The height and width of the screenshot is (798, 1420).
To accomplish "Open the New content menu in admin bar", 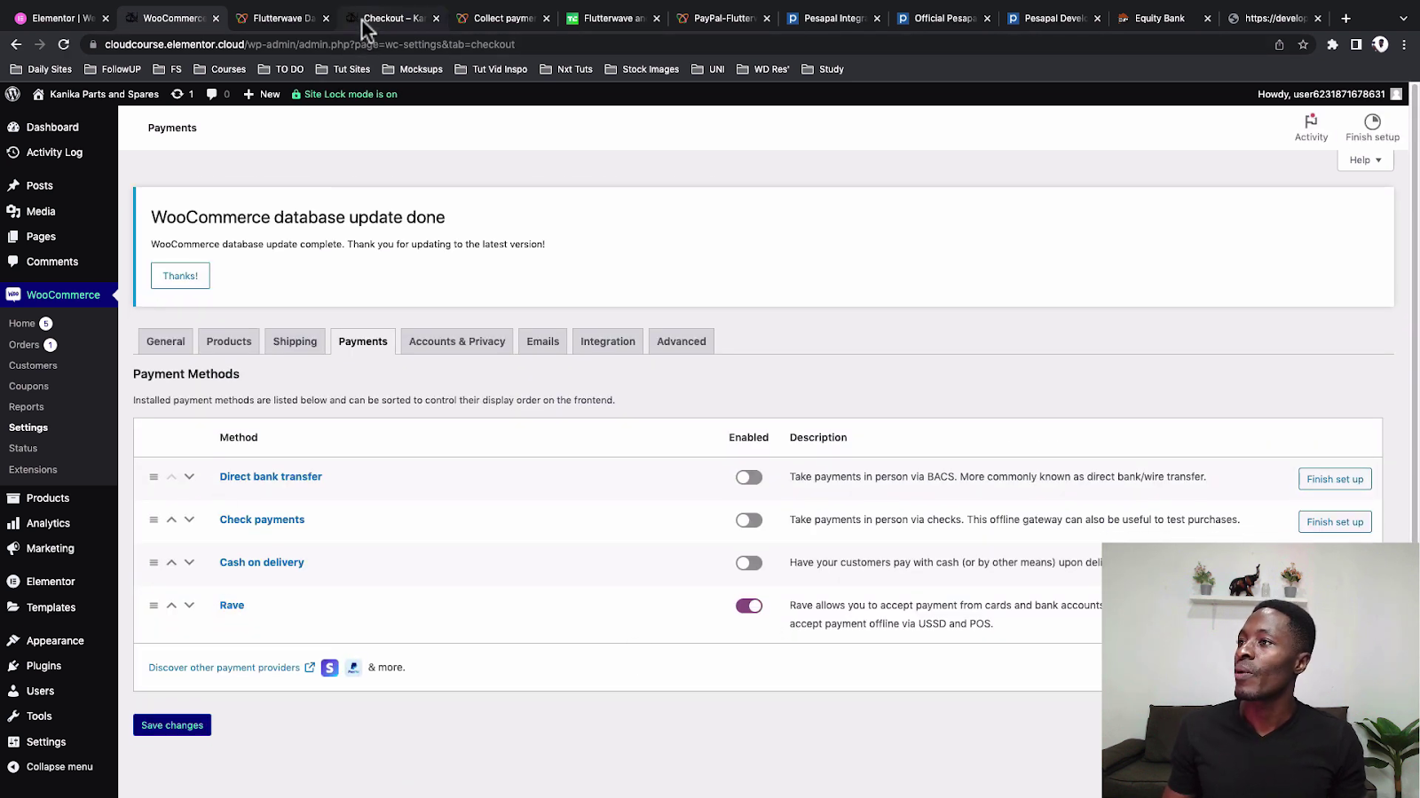I will [262, 94].
